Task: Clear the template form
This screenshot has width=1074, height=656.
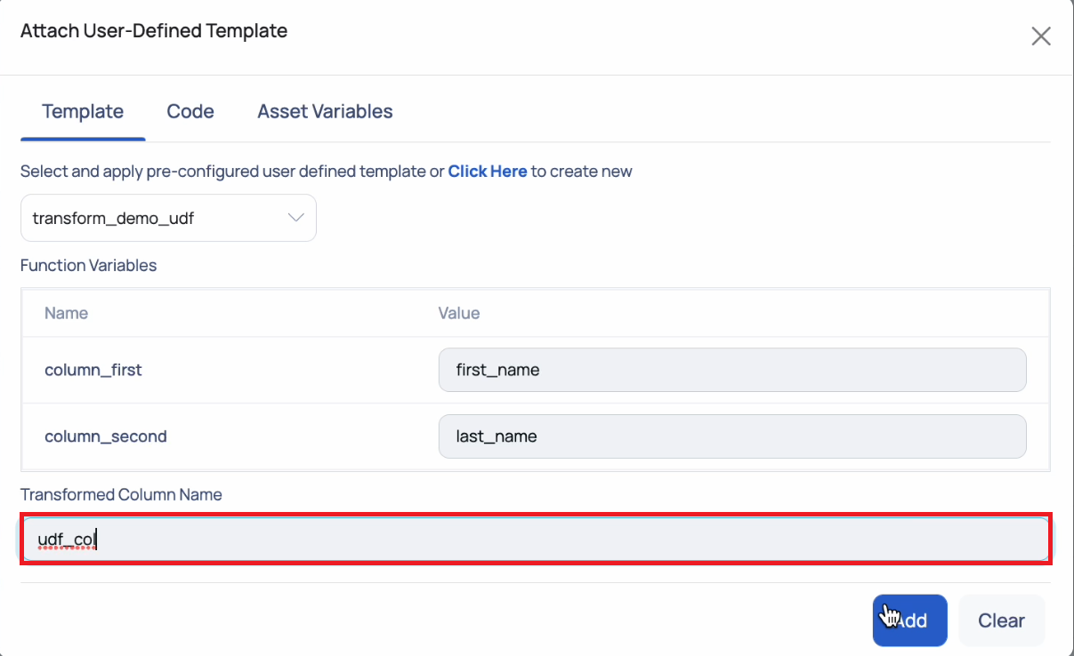Action: [1001, 620]
